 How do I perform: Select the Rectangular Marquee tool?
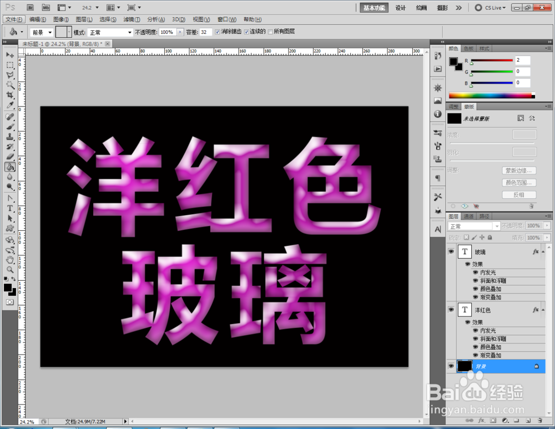click(x=10, y=65)
